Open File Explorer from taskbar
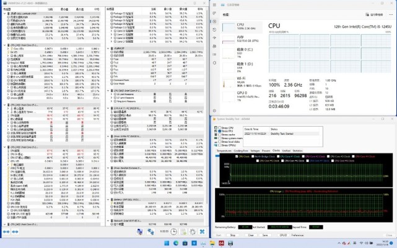 click(212, 243)
